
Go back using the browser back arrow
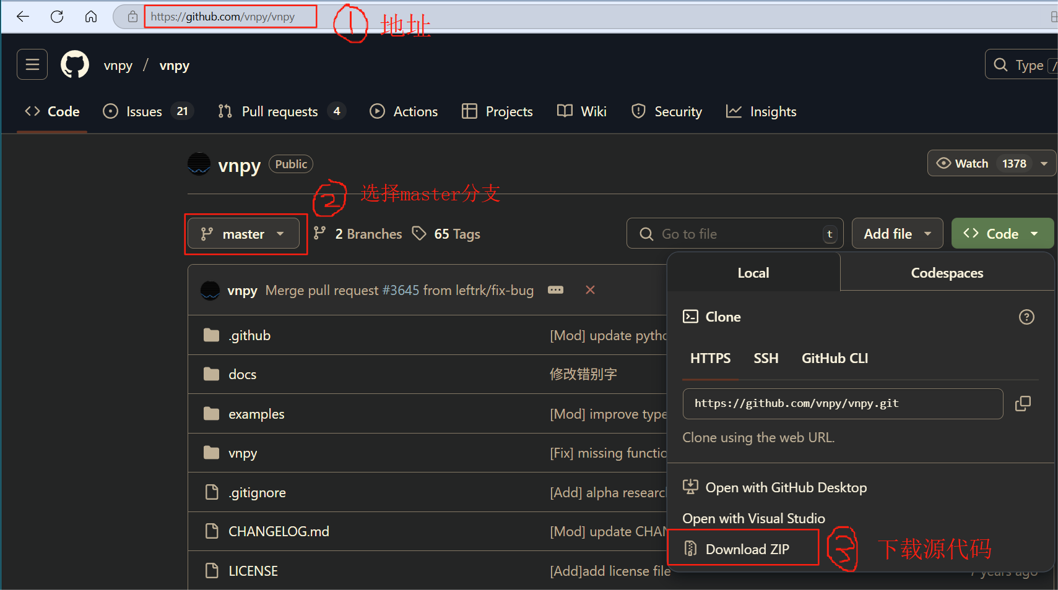[23, 17]
